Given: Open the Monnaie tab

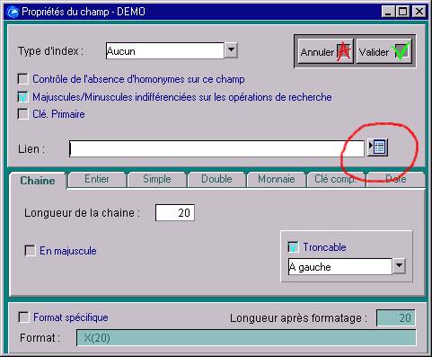Looking at the screenshot, I should tap(276, 179).
